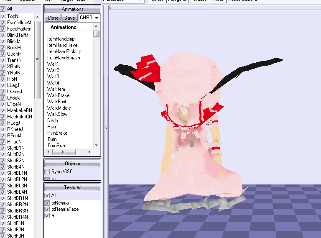Toggle the HipN bone checkbox
Viewport: 321px width, 238px height.
3,79
